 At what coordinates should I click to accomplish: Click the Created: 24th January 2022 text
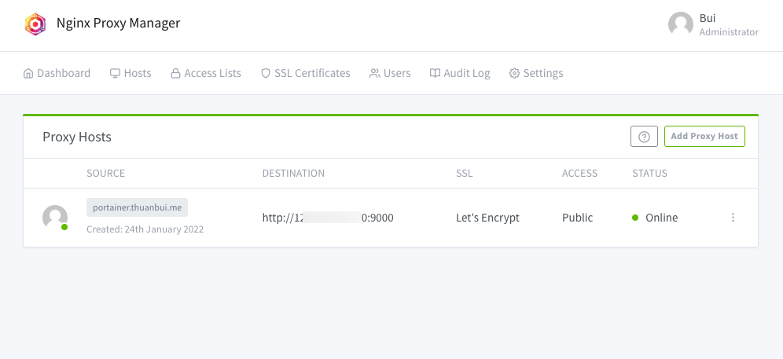click(x=145, y=229)
